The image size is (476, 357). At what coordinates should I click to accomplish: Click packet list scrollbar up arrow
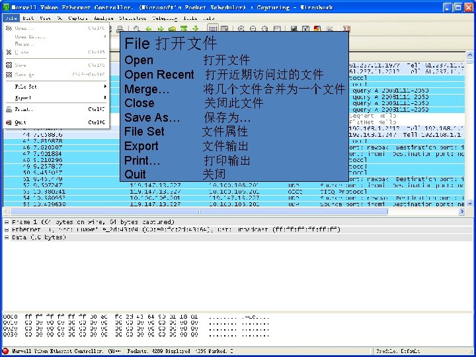pos(469,55)
